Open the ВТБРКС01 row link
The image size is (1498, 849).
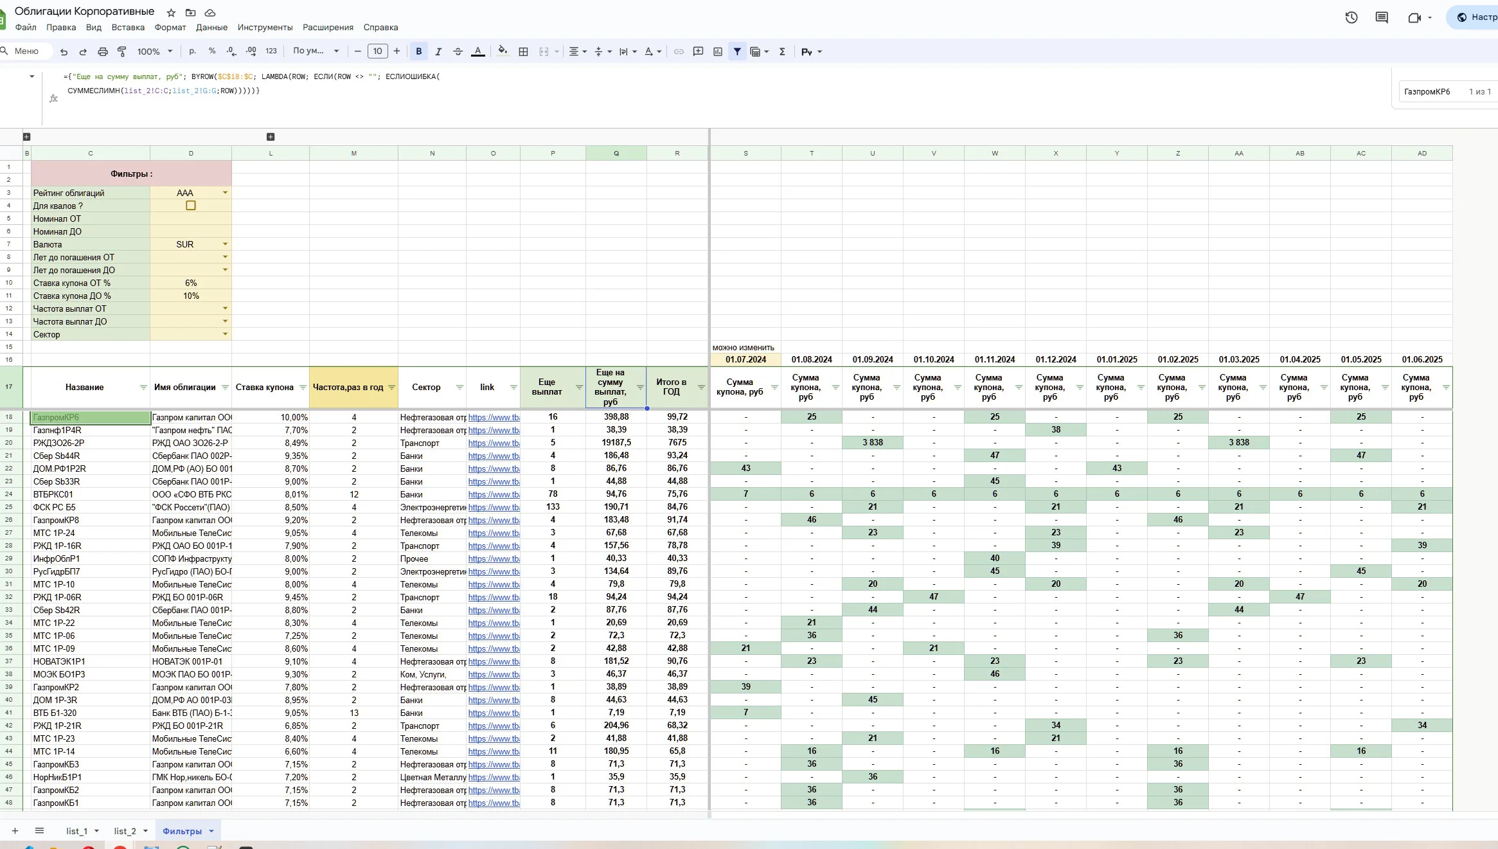click(x=494, y=495)
